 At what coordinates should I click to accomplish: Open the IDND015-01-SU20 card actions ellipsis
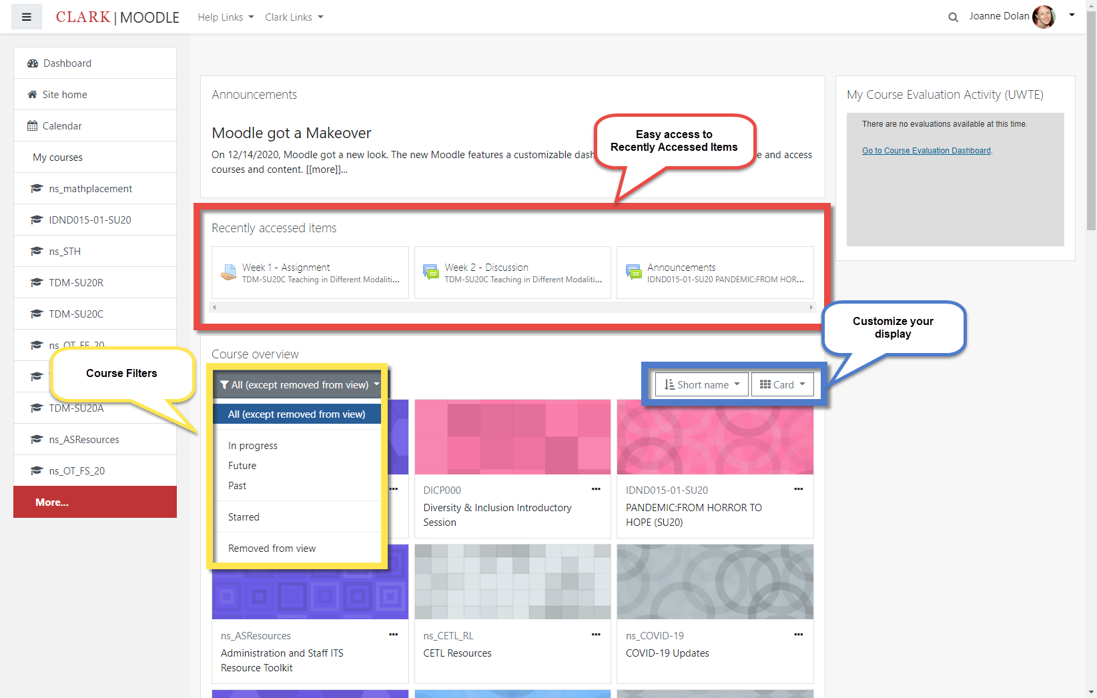798,489
